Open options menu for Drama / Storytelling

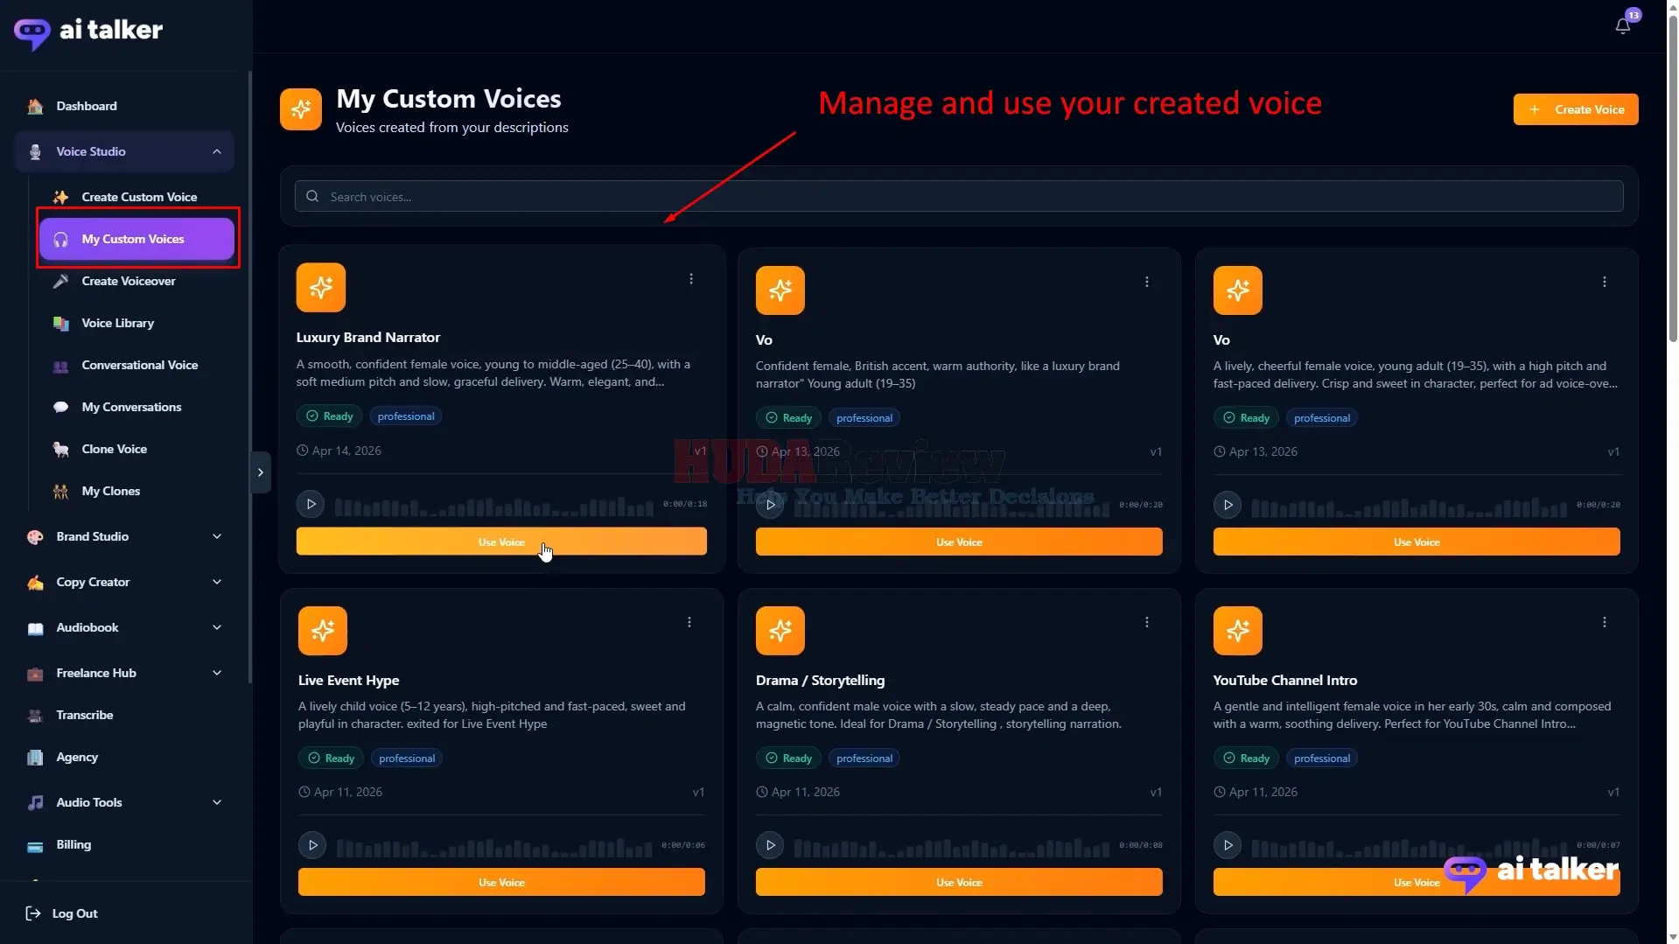click(1147, 622)
